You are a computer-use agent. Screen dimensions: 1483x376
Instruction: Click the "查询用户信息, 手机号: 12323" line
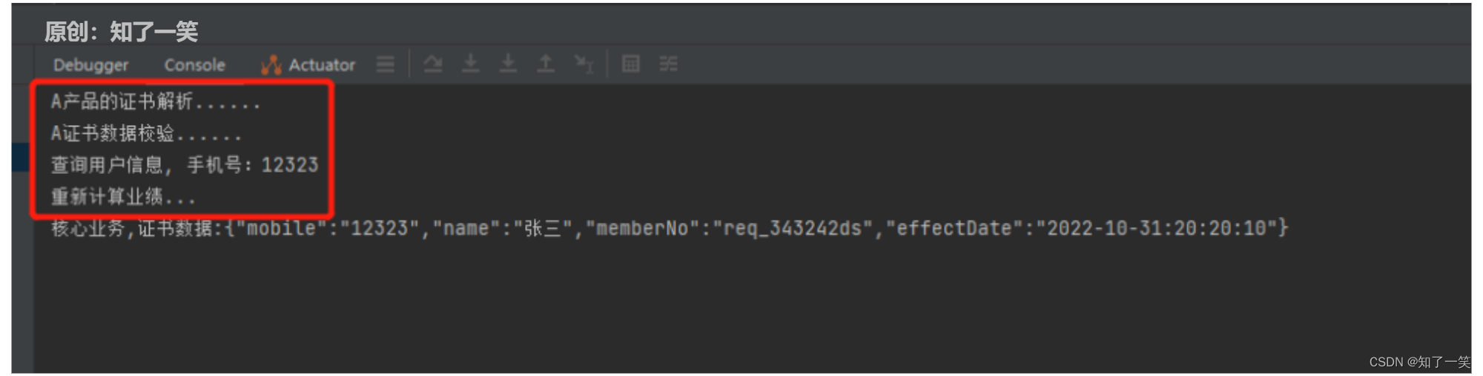pos(184,165)
